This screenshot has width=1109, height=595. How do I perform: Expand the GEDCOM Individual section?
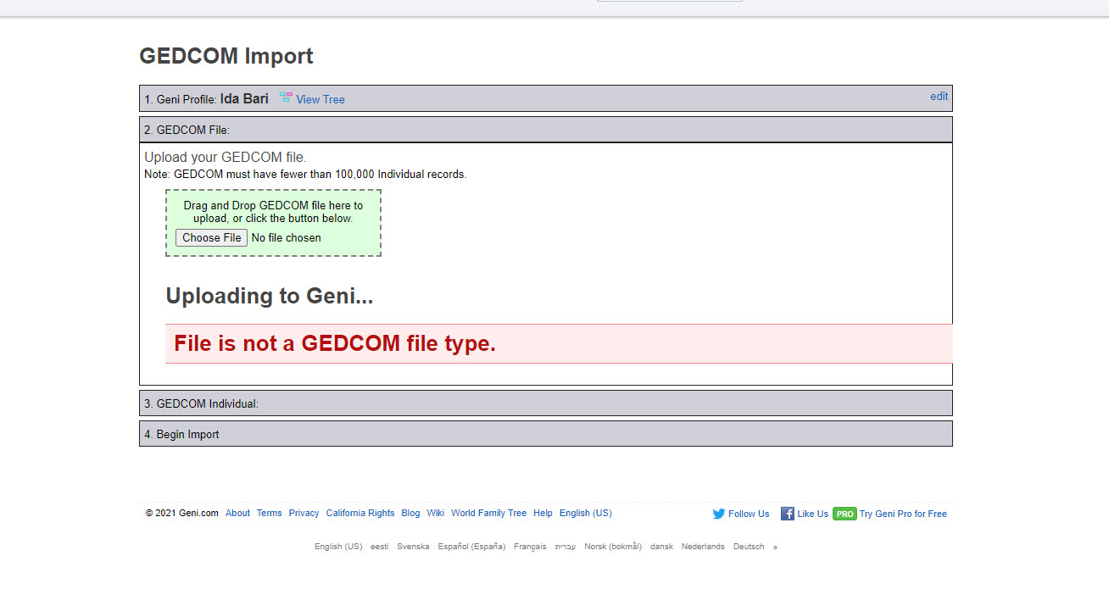[545, 403]
